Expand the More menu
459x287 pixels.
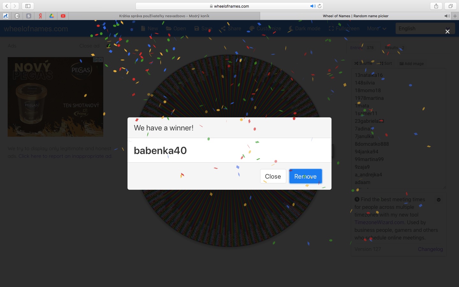[376, 28]
